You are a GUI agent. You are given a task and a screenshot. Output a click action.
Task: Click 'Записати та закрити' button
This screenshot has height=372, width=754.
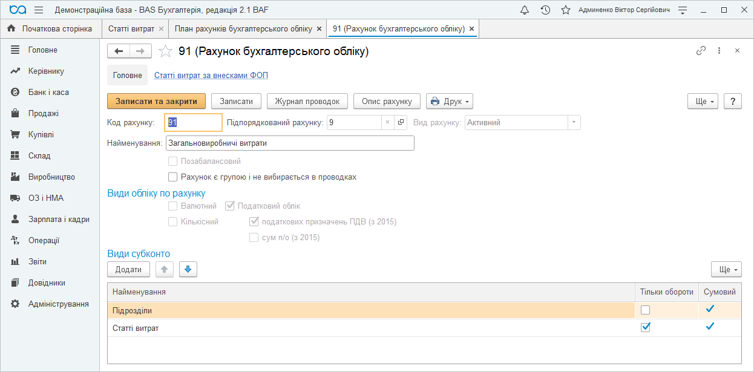point(156,101)
